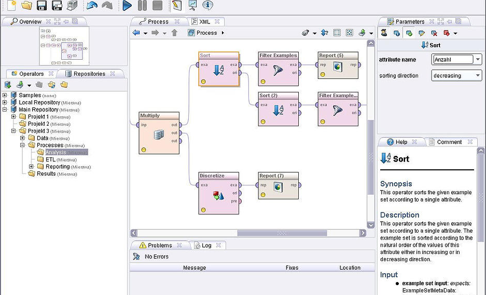Collapse the Processes folder
Image resolution: width=486 pixels, height=295 pixels.
(22, 145)
